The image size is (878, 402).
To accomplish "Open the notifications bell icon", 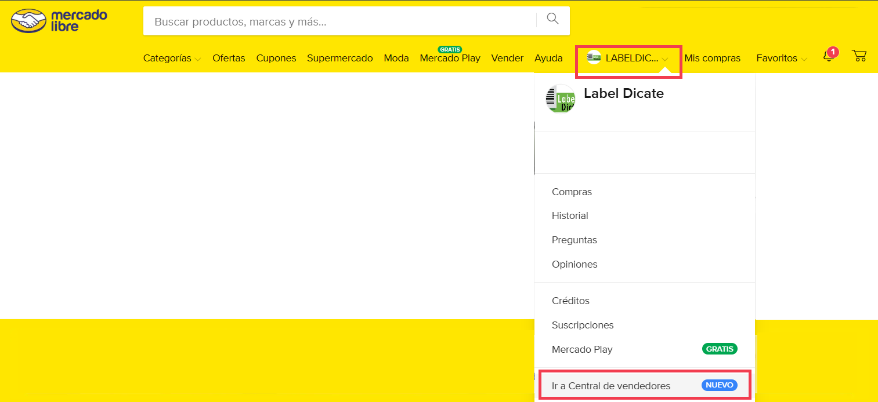I will coord(829,56).
